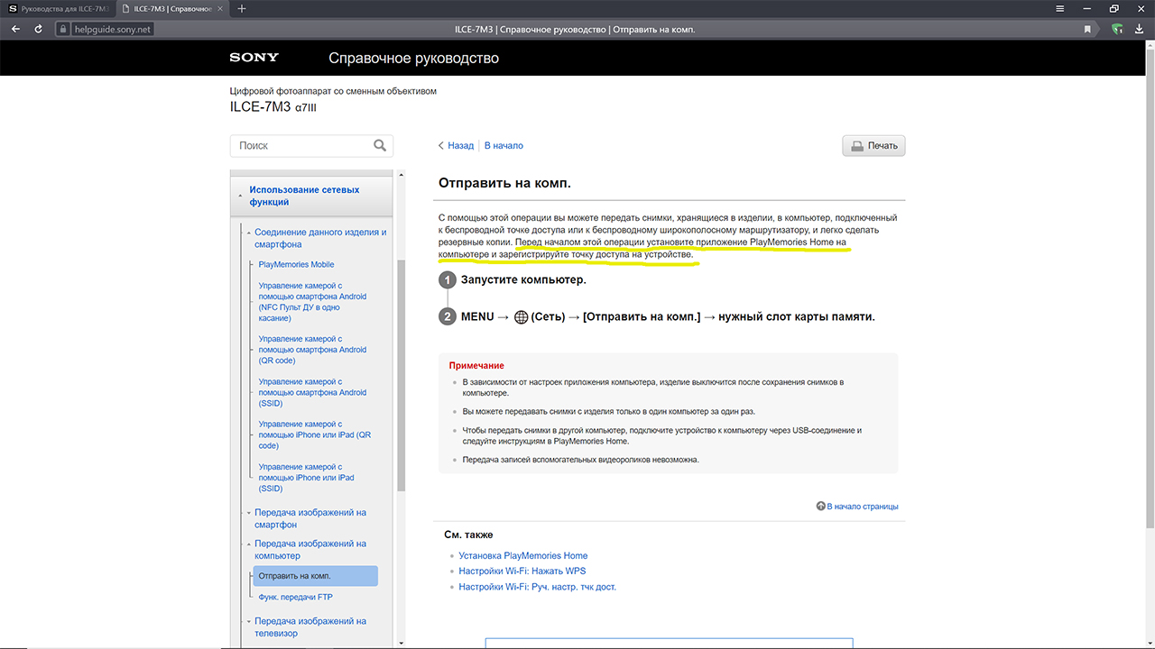Expand Передача изображений на телевизор

pos(310,627)
